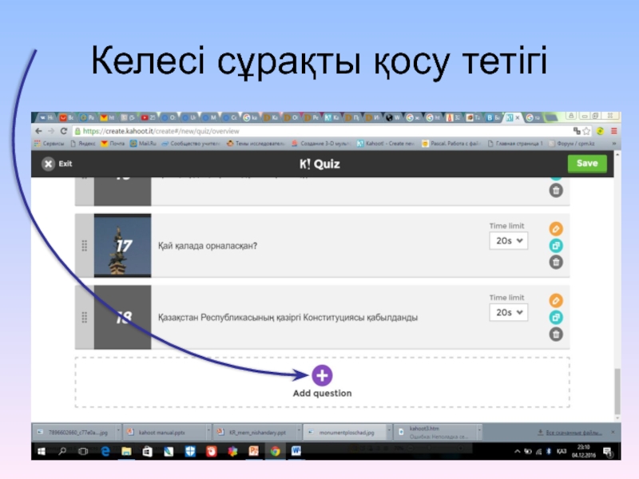Screen dimensions: 639x479
Task: Open the Time limit dropdown for question 17
Action: pyautogui.click(x=508, y=240)
